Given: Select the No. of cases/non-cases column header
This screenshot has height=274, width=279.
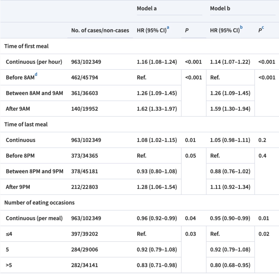Looking at the screenshot, I should [x=100, y=30].
